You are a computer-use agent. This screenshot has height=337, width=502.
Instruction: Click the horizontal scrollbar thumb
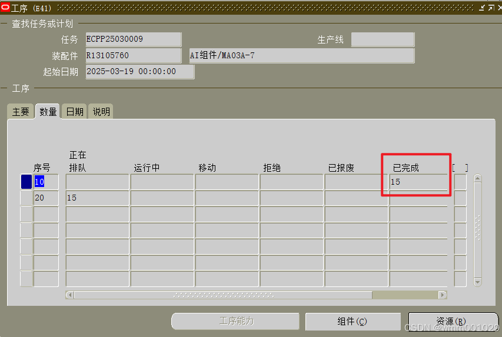(x=223, y=295)
